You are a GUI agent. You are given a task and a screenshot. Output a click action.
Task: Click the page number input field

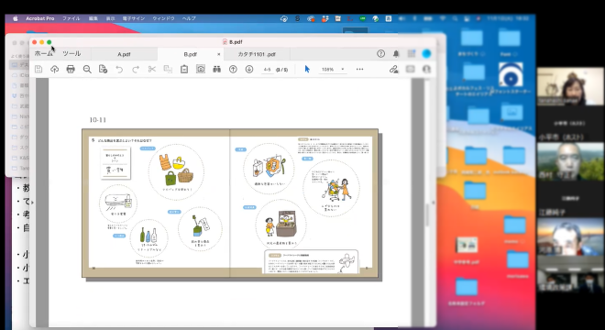(x=267, y=70)
